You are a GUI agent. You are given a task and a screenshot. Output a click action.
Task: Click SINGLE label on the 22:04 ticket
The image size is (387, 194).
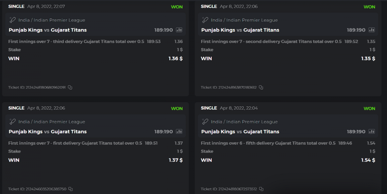209,108
